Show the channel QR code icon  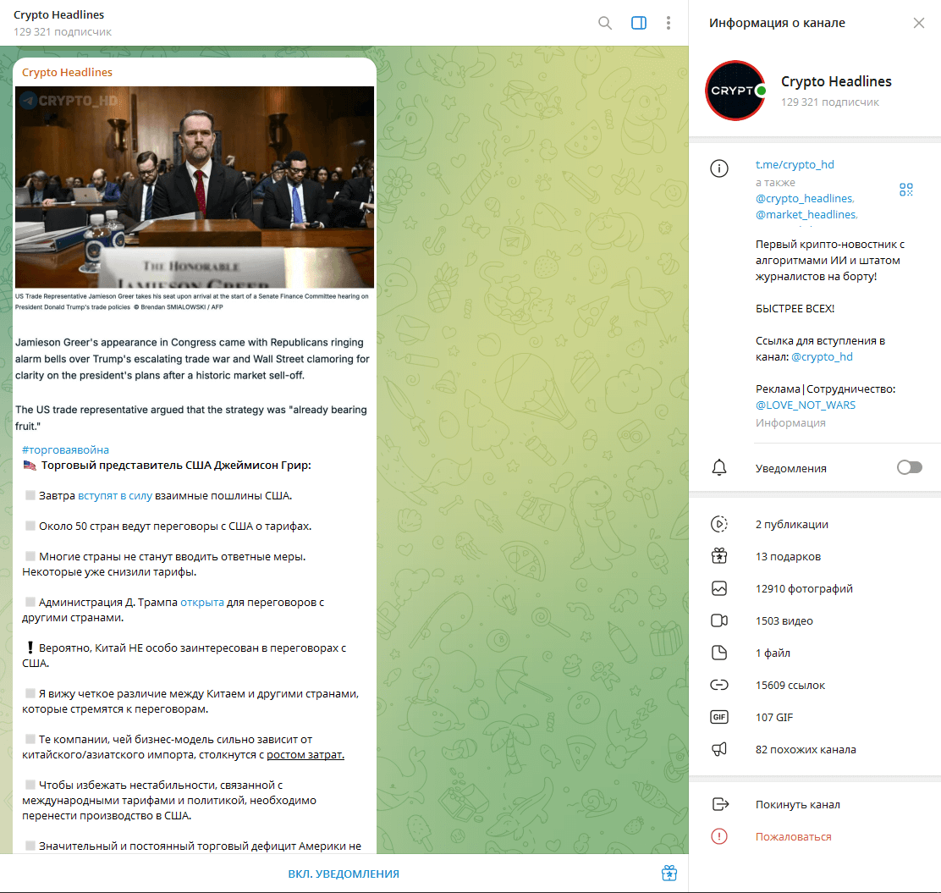(x=906, y=190)
